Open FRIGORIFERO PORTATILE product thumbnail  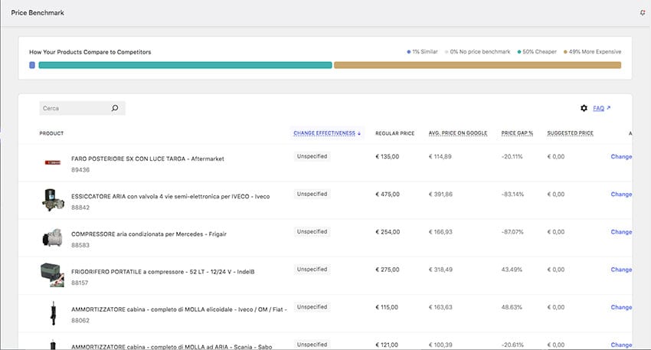tap(52, 275)
